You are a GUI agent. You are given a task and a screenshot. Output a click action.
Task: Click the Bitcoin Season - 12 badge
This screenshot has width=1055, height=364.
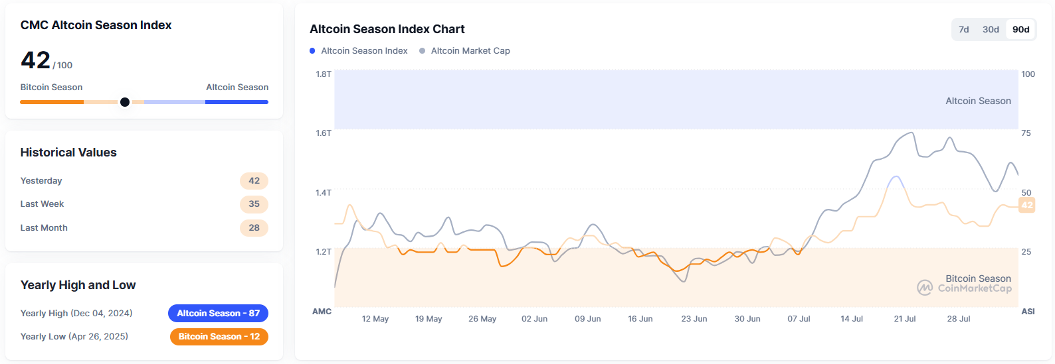(x=219, y=337)
